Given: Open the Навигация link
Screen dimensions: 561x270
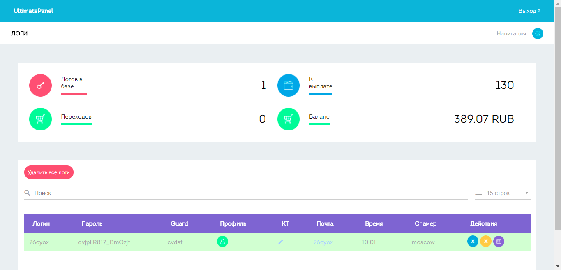Looking at the screenshot, I should (x=511, y=34).
